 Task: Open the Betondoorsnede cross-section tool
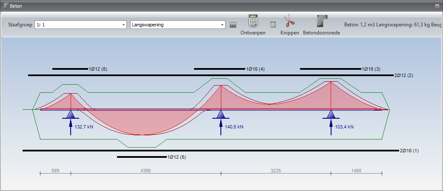[x=321, y=21]
